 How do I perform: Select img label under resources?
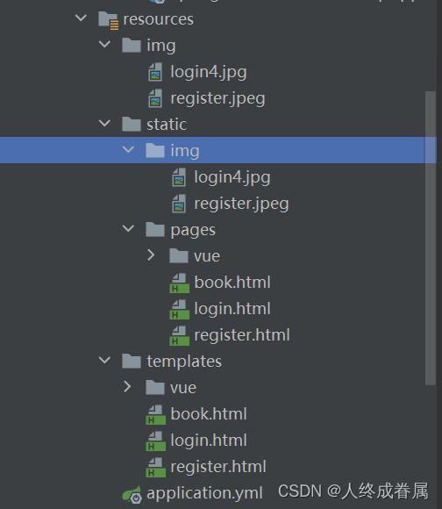click(161, 46)
